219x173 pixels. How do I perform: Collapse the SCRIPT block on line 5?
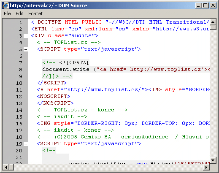(26, 49)
